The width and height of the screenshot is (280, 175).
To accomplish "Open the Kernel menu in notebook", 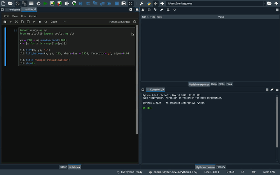I will (x=33, y=16).
